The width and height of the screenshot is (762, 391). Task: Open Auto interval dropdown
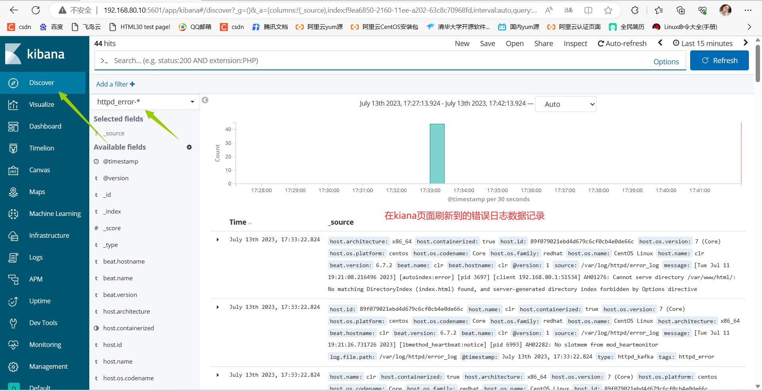566,104
